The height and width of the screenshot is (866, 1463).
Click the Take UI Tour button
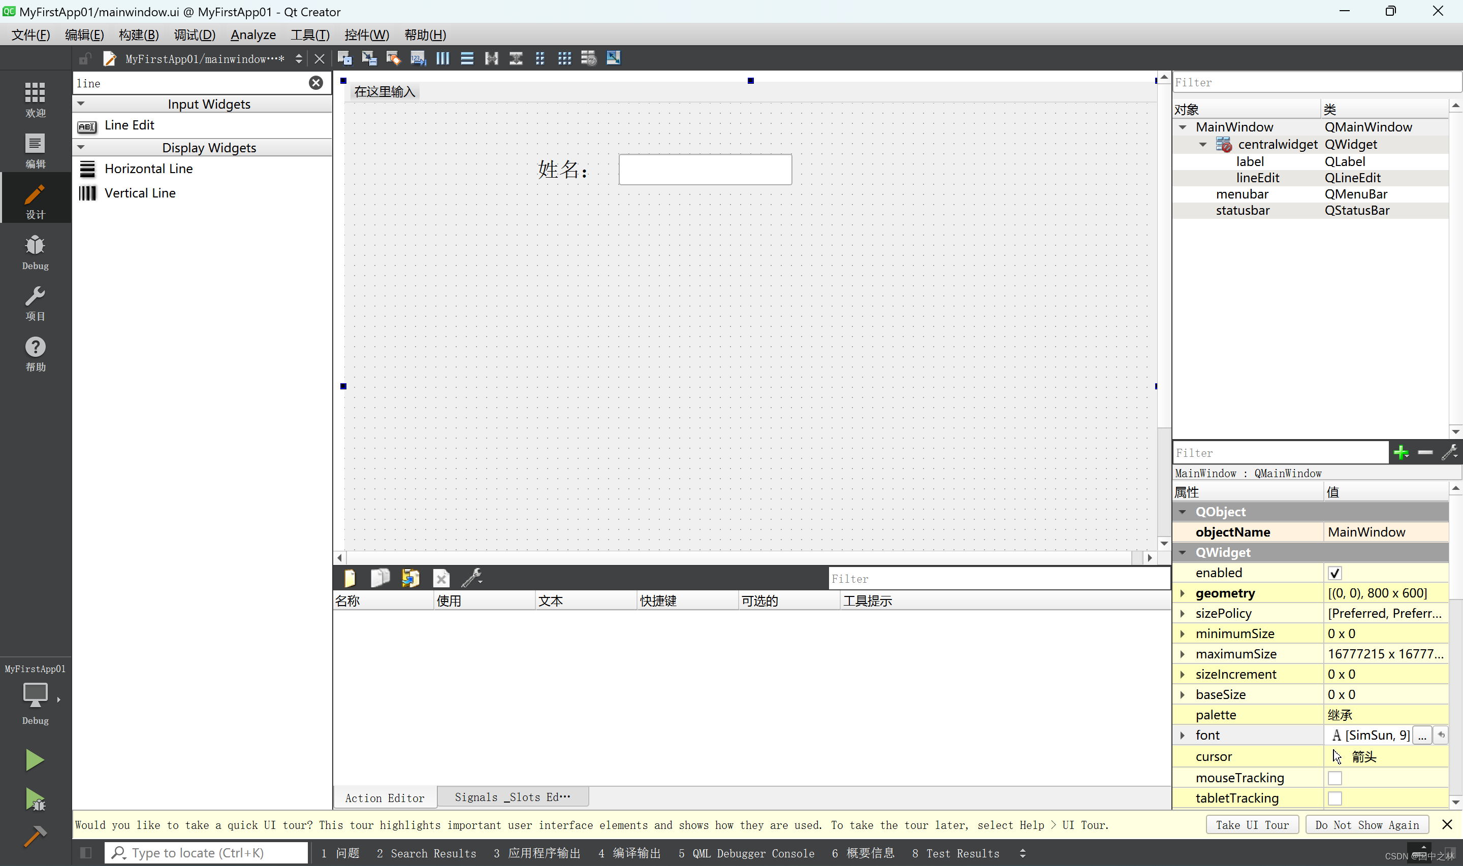coord(1252,825)
